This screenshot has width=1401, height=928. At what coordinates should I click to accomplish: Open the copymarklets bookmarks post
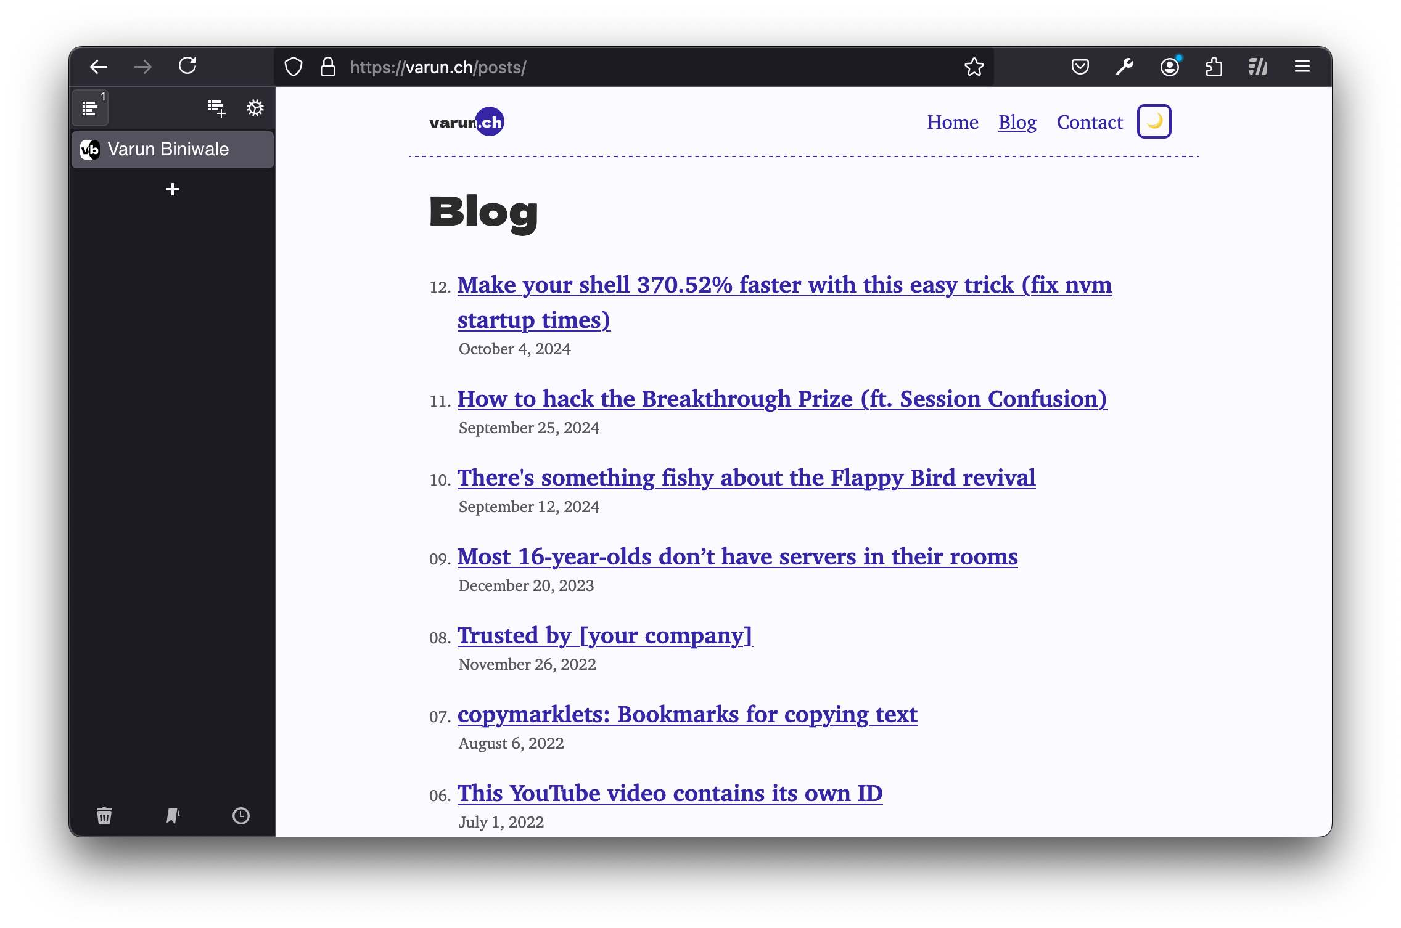tap(687, 714)
